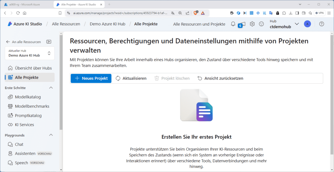Click Alle Ressourcen und Projekte in the header
The width and height of the screenshot is (334, 172).
click(x=199, y=24)
